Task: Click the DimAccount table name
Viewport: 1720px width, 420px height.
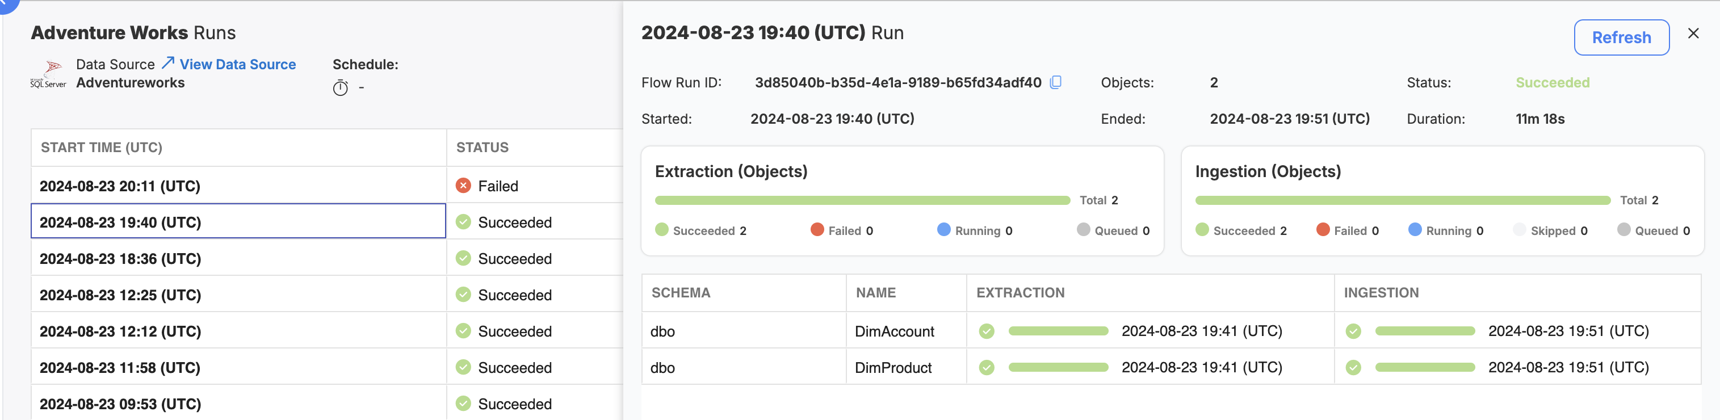Action: [894, 331]
